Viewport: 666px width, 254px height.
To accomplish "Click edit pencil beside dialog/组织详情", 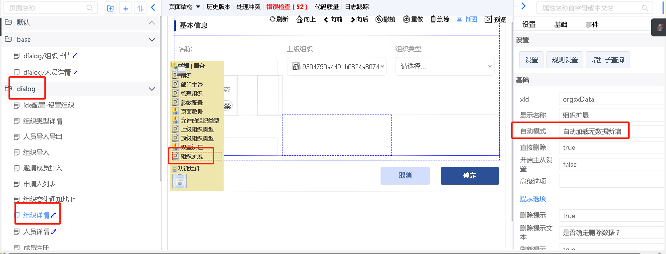I will 75,56.
